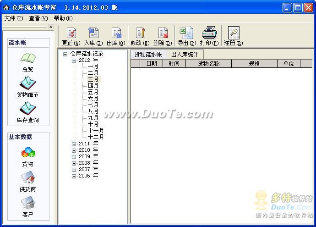Select 七月 in the tree

(93, 105)
